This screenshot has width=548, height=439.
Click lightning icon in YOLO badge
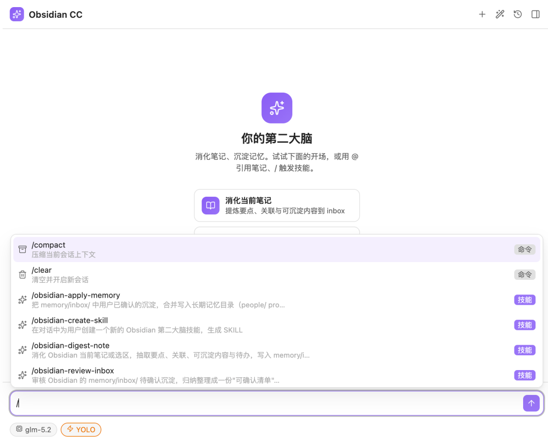click(x=70, y=429)
